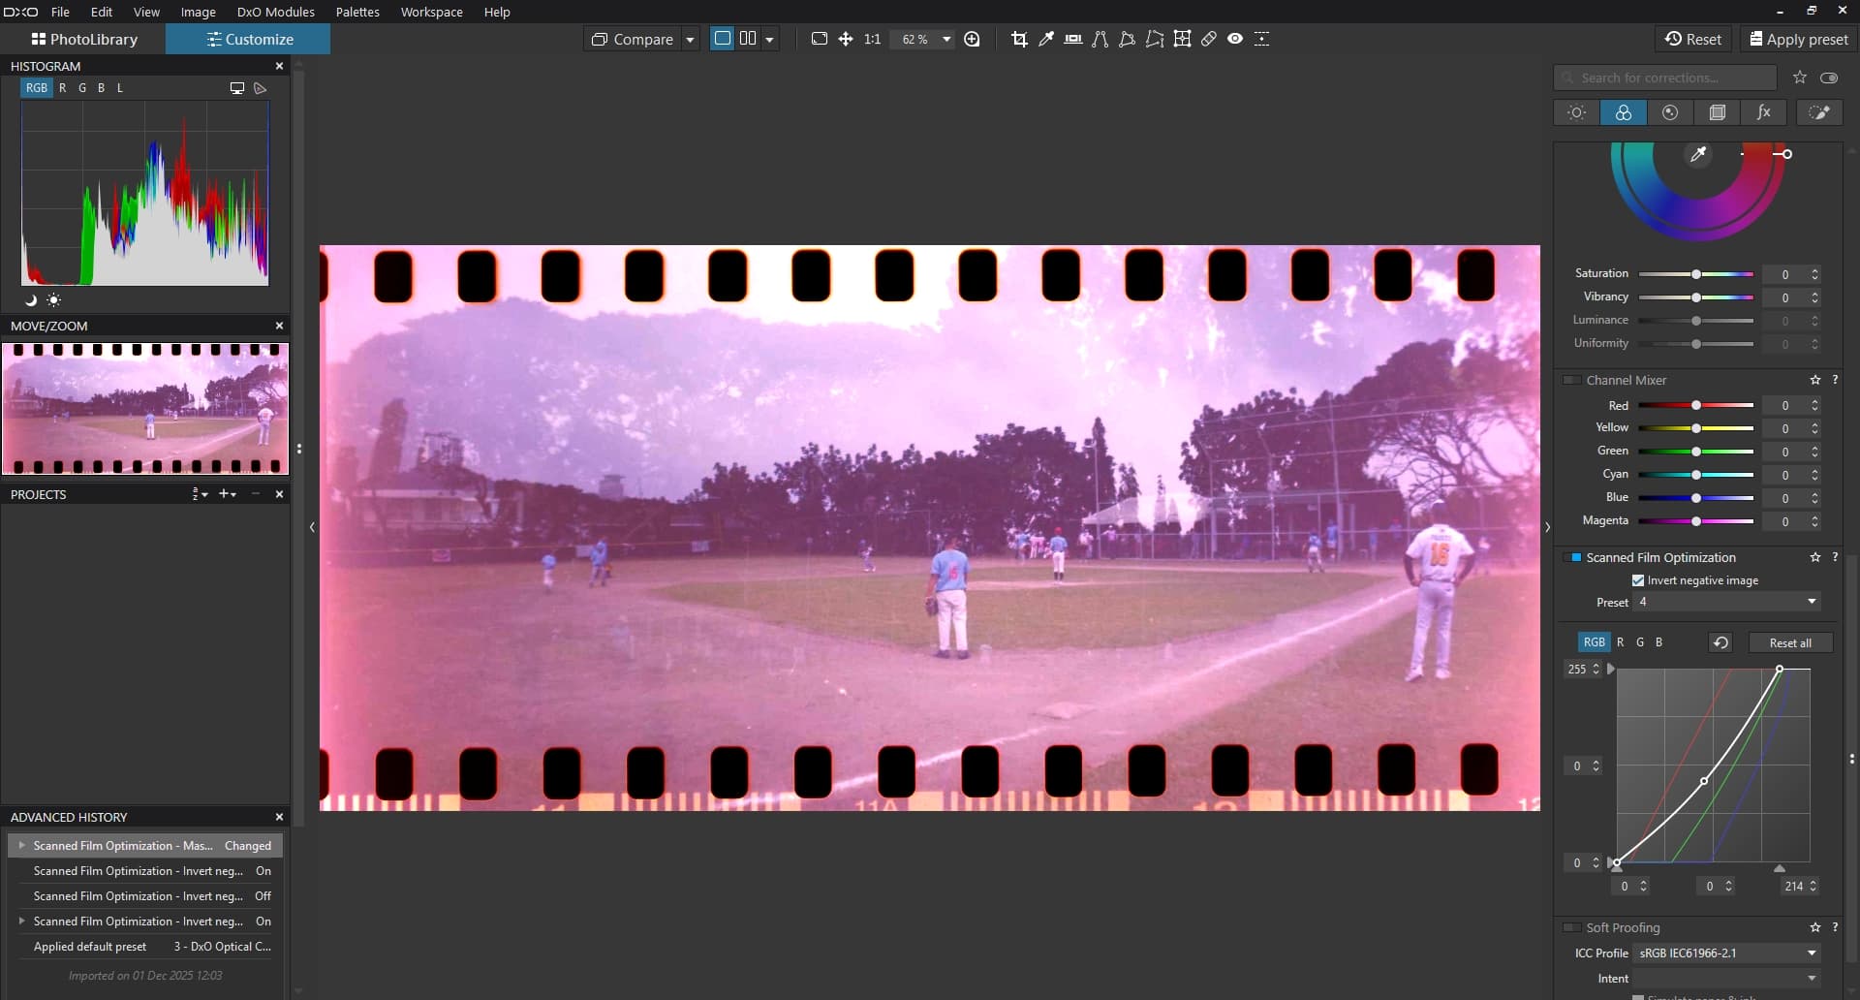1860x1000 pixels.
Task: Open the Effects fx palette
Action: [1764, 112]
